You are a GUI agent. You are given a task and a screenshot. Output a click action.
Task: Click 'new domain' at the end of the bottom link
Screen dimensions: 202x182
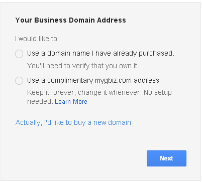(112, 122)
